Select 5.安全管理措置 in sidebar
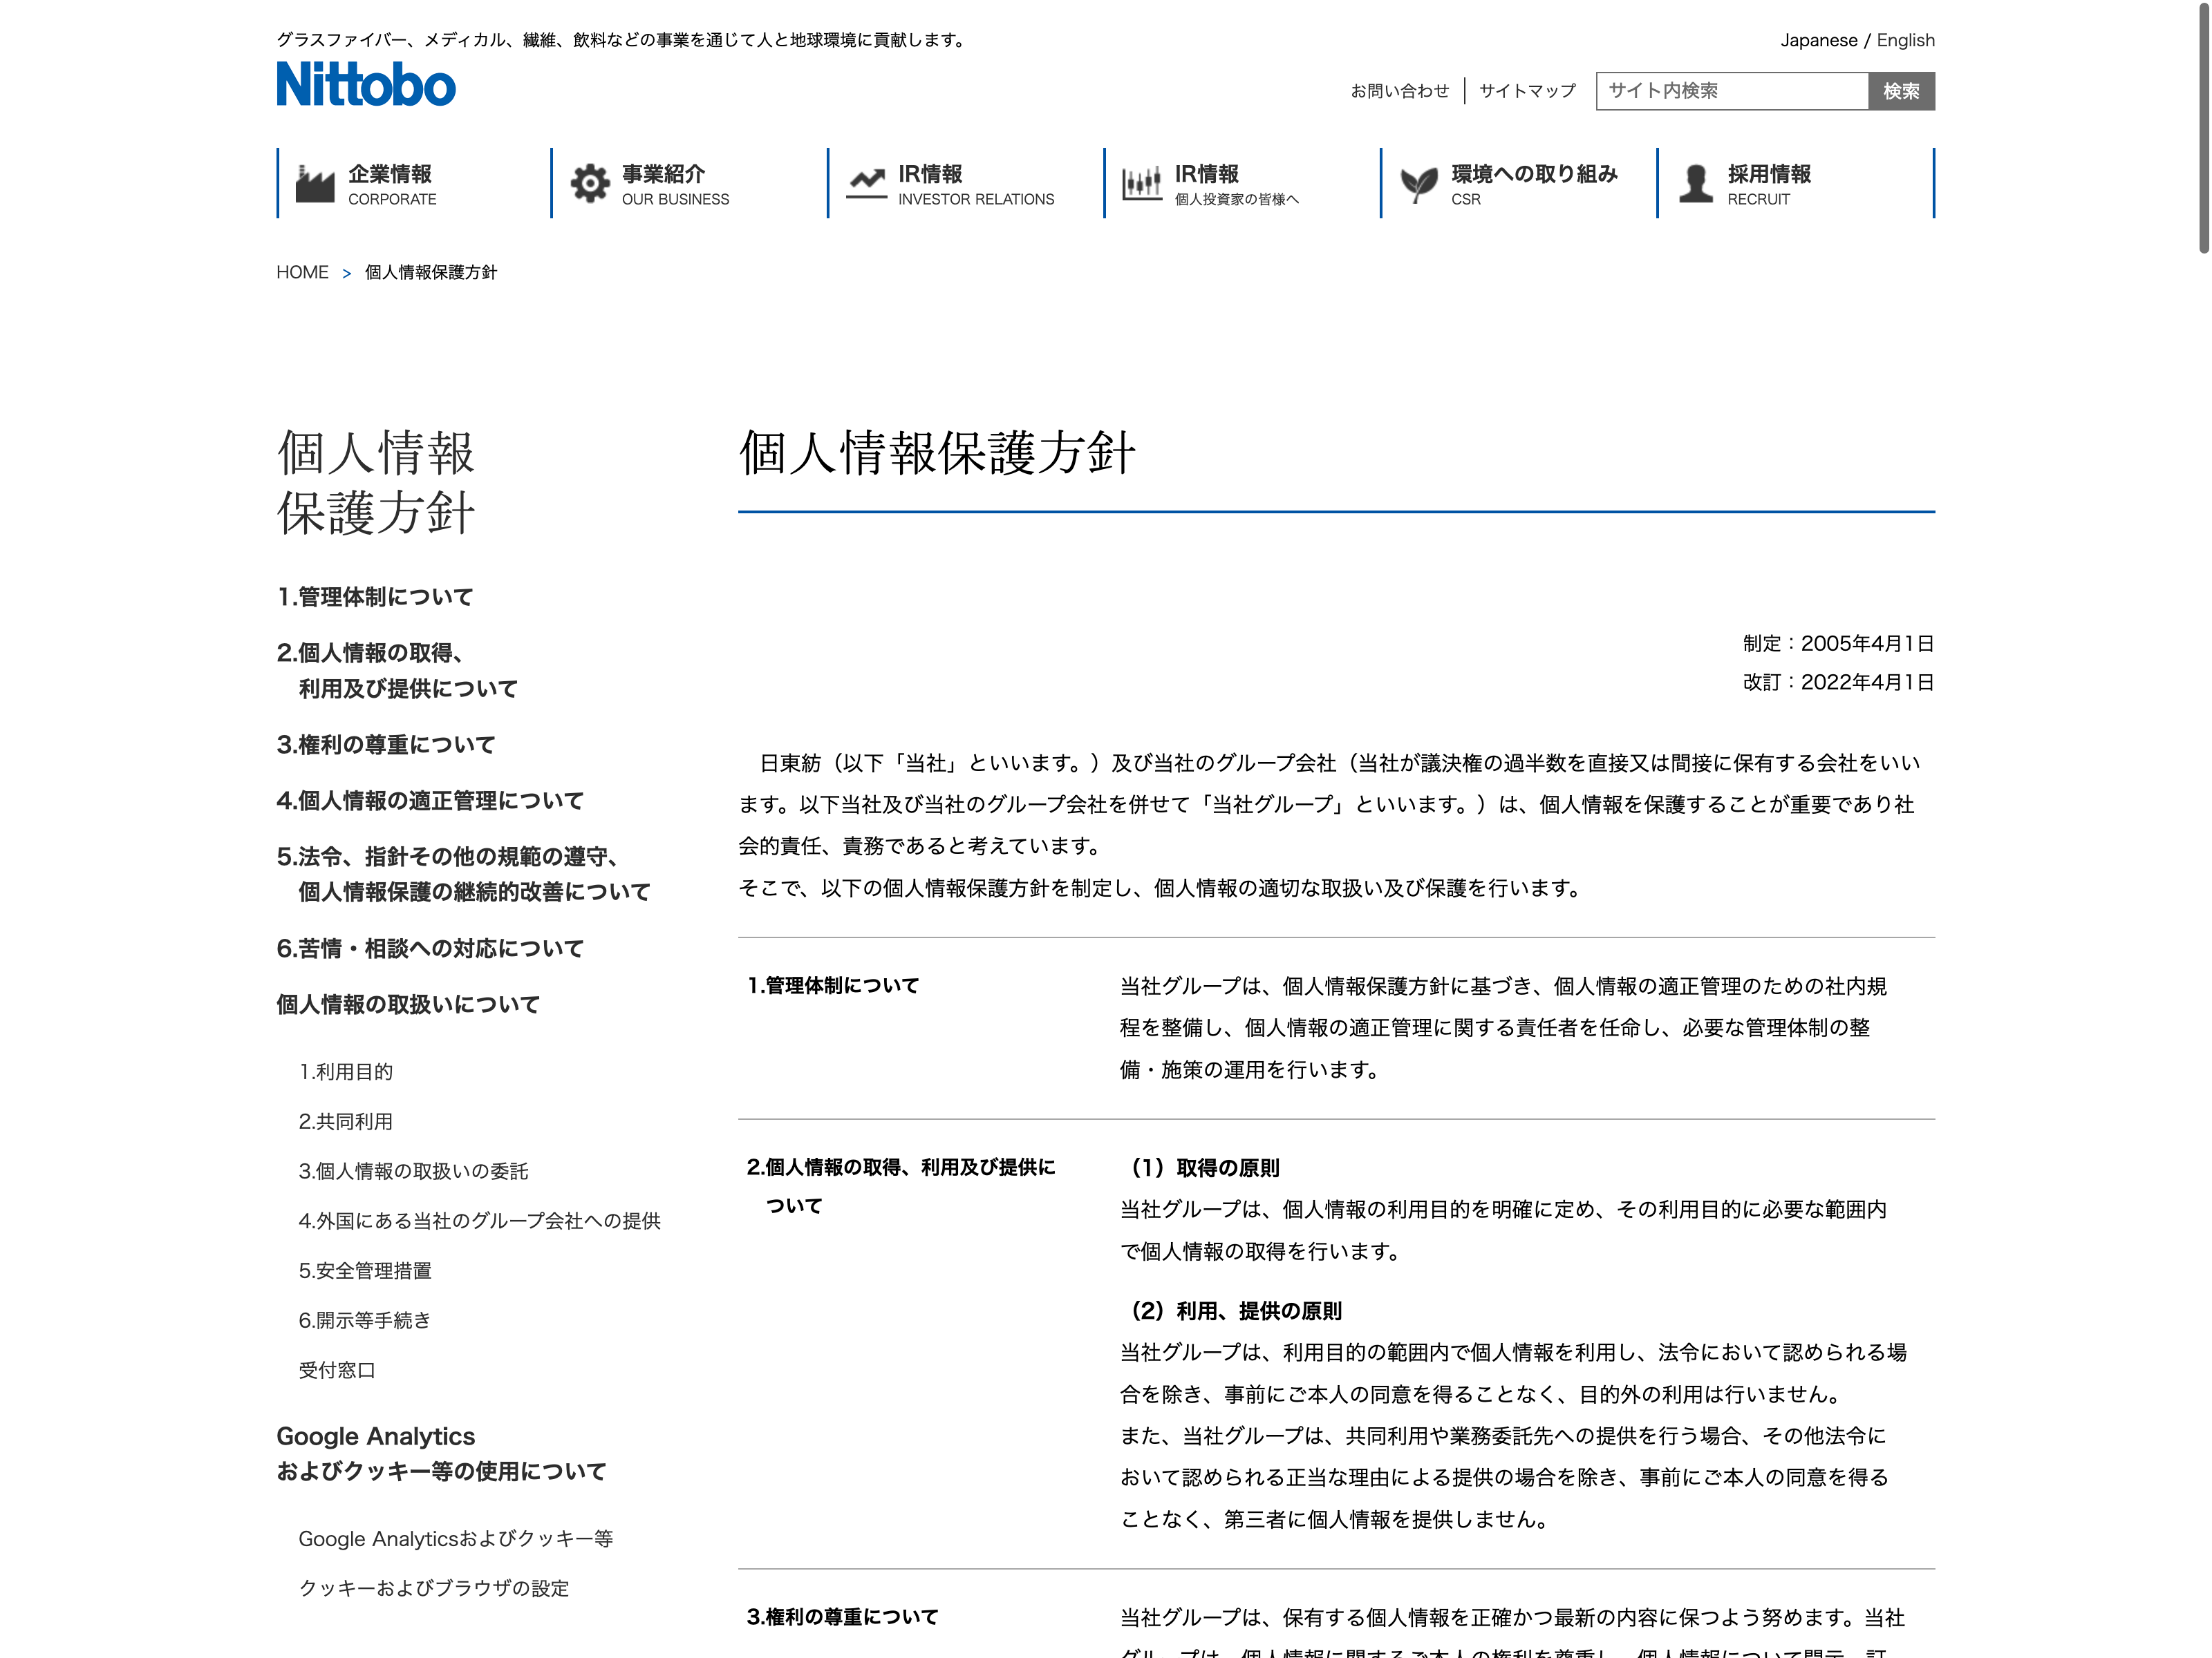2212x1658 pixels. tap(365, 1270)
